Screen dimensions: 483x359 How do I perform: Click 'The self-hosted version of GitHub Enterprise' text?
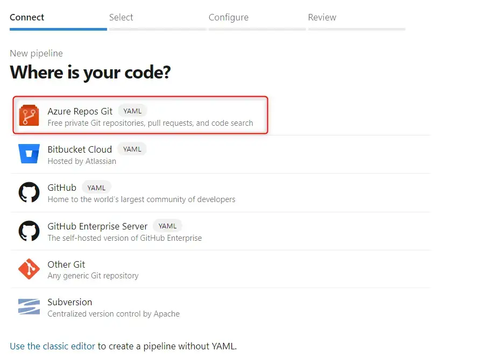tap(125, 238)
